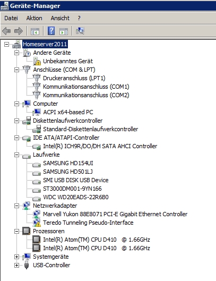
Task: Select the ST3000DM001-9YN166 drive entry
Action: [72, 189]
